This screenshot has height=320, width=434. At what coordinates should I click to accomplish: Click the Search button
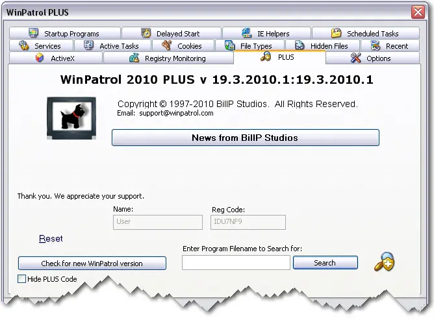(x=325, y=262)
